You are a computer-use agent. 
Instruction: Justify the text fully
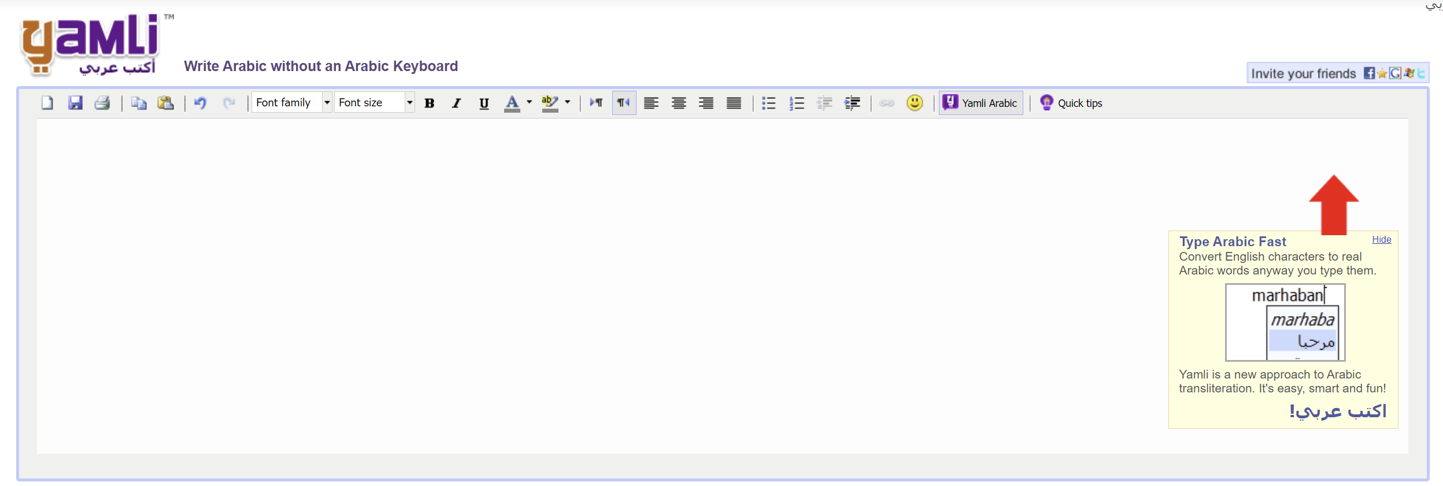(x=734, y=103)
